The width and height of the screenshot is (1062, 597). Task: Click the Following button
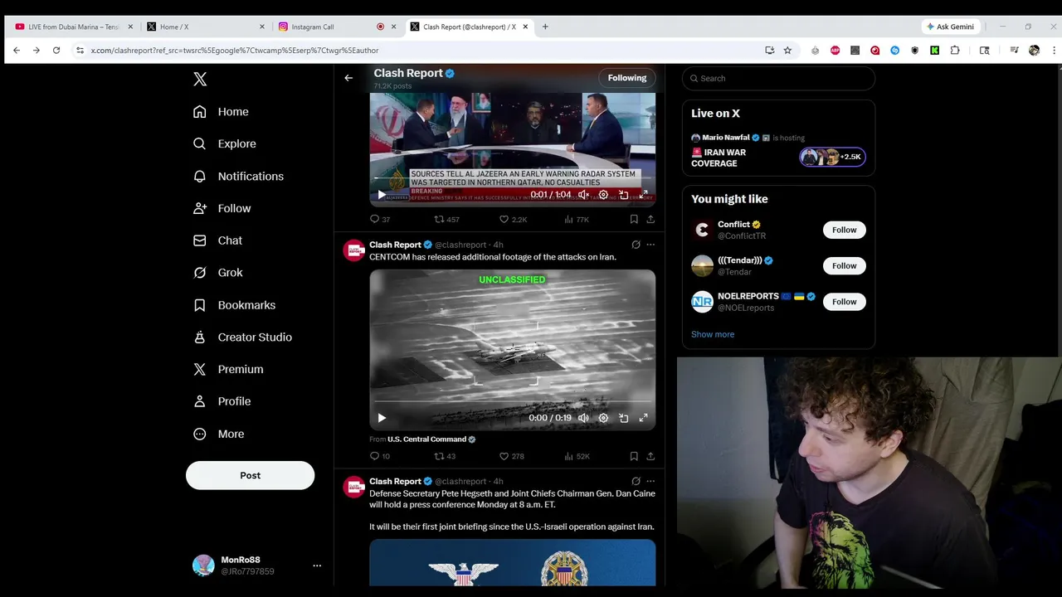coord(626,78)
